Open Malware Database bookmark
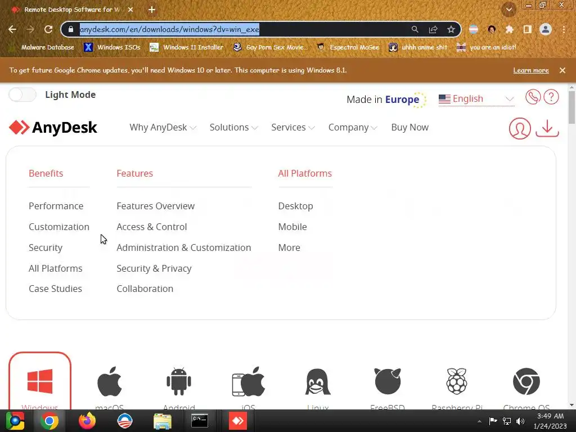576x432 pixels. 42,47
